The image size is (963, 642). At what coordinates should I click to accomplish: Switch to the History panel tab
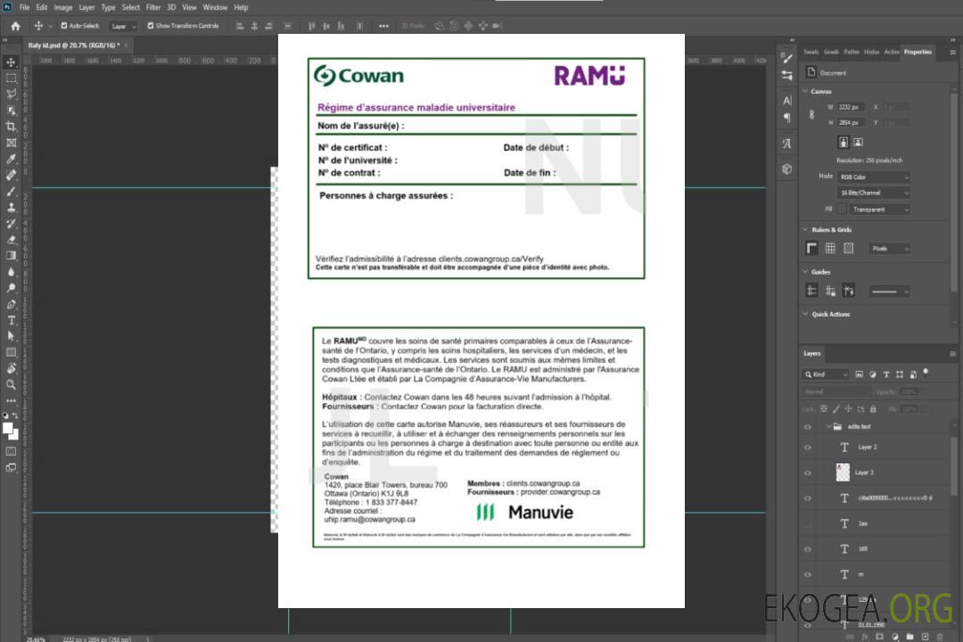871,52
